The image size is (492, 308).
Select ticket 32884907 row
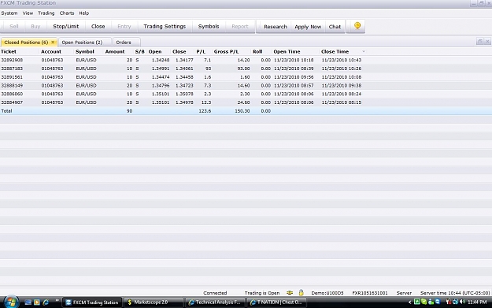pyautogui.click(x=246, y=102)
